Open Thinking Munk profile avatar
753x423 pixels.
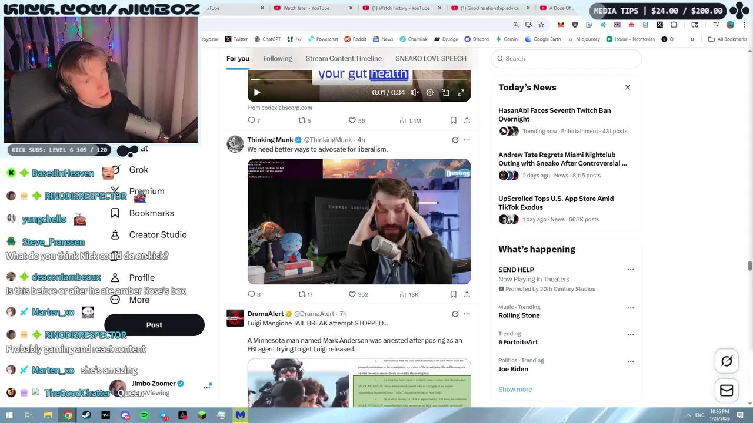[x=235, y=144]
